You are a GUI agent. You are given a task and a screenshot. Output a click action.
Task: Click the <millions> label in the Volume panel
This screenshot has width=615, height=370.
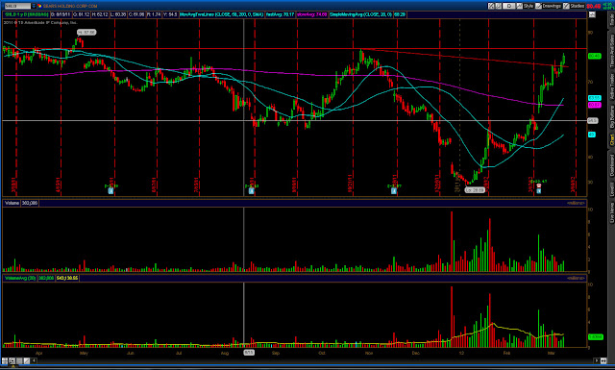point(576,203)
